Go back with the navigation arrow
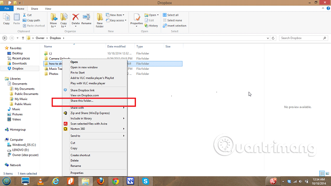 coord(5,38)
